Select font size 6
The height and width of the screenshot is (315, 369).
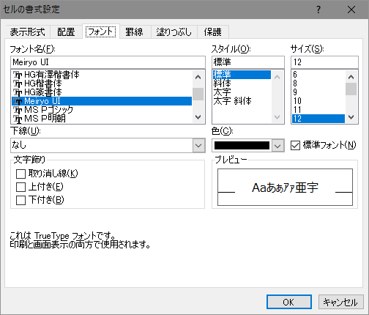(x=318, y=75)
